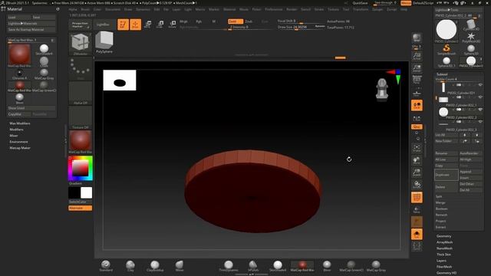Viewport: 491px width, 276px height.
Task: Toggle the Zadd button
Action: click(236, 21)
